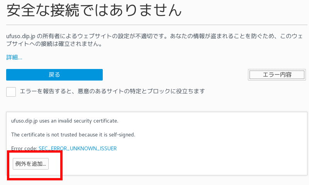Click the 例外を追加... button

tap(31, 163)
